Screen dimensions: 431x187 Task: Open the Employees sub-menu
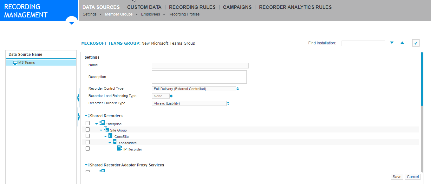tap(150, 14)
